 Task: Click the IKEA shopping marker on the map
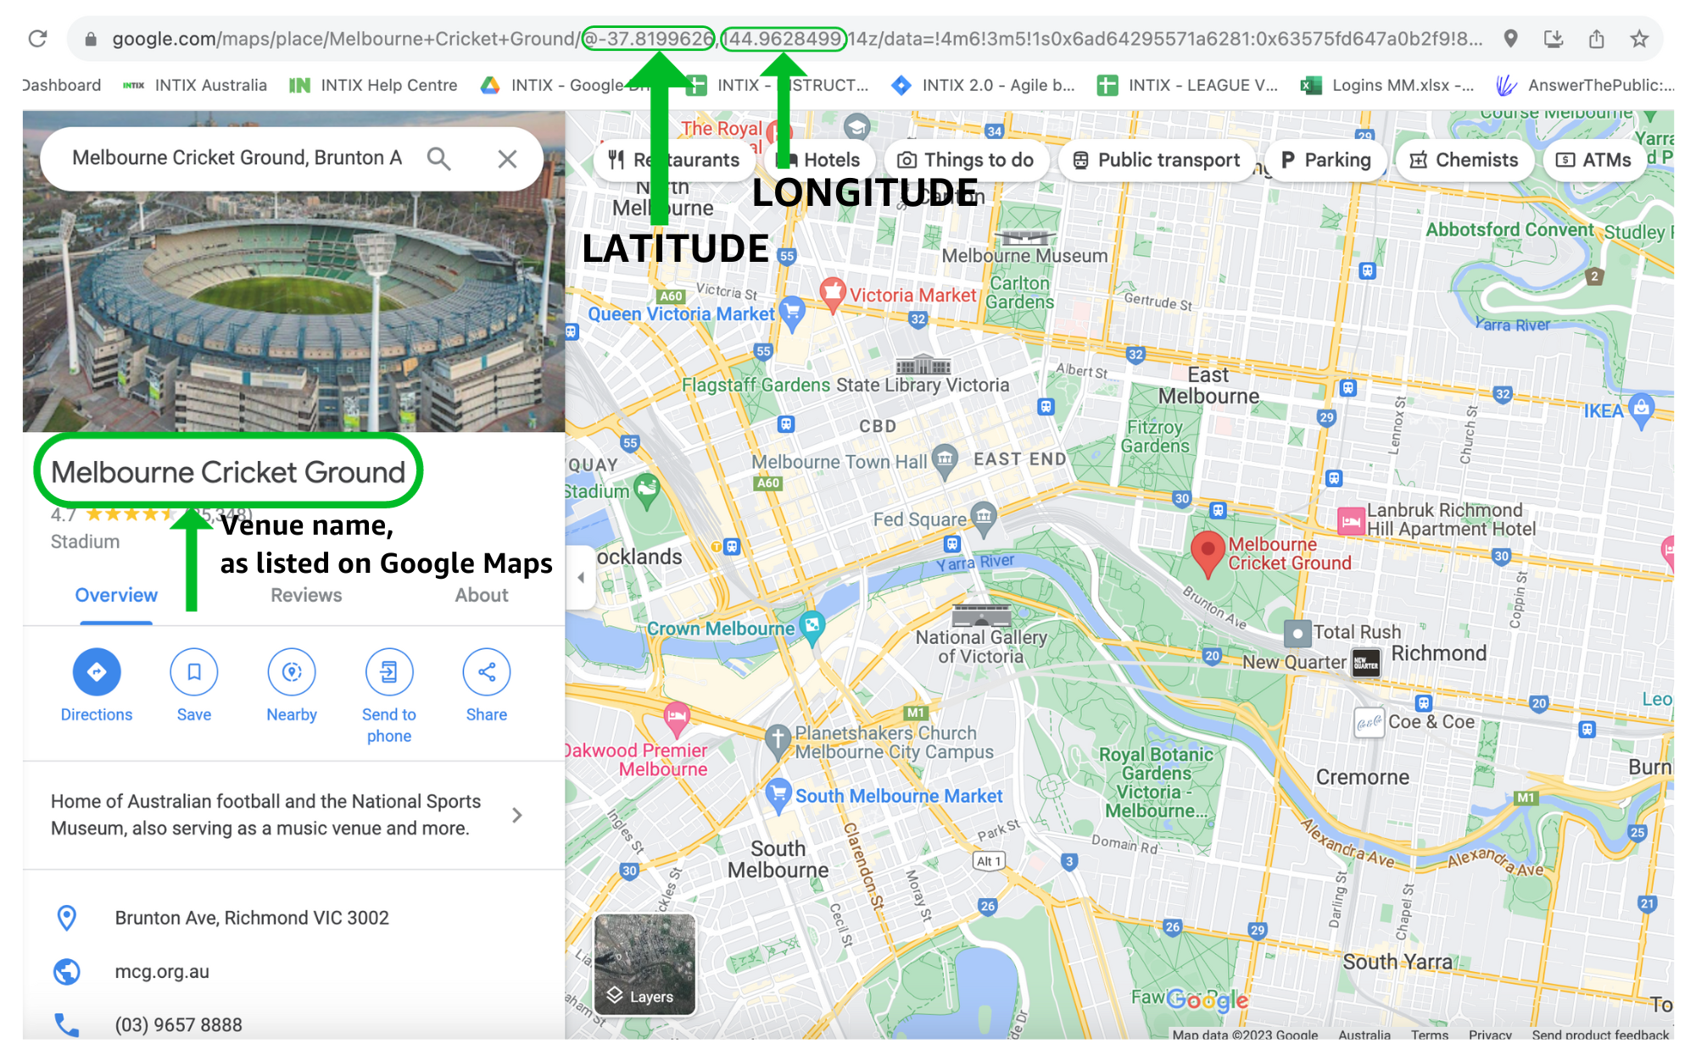(1643, 410)
